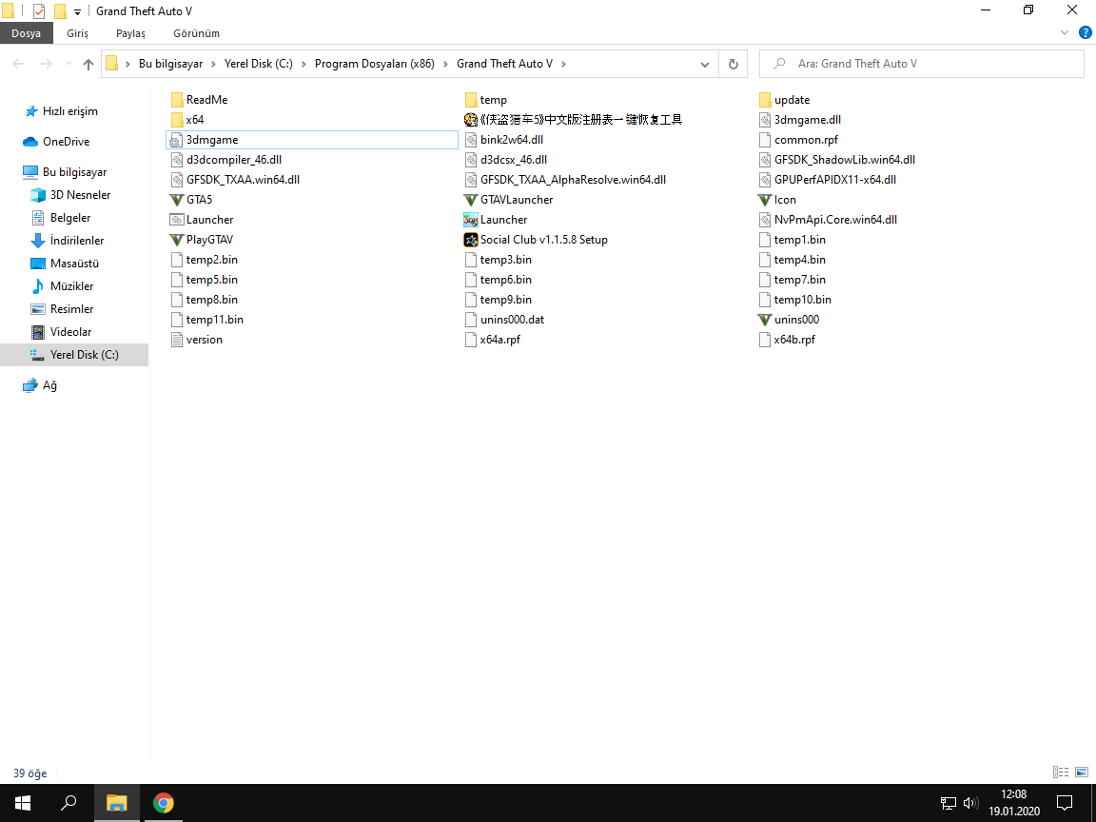Go up one folder level arrow
The image size is (1096, 822).
click(88, 65)
